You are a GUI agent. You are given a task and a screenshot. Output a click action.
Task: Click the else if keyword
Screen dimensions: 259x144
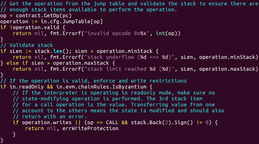(17, 63)
